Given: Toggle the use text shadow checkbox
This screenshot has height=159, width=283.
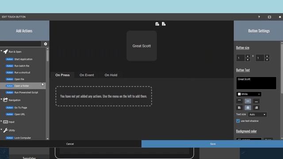Looking at the screenshot, I should (238, 121).
